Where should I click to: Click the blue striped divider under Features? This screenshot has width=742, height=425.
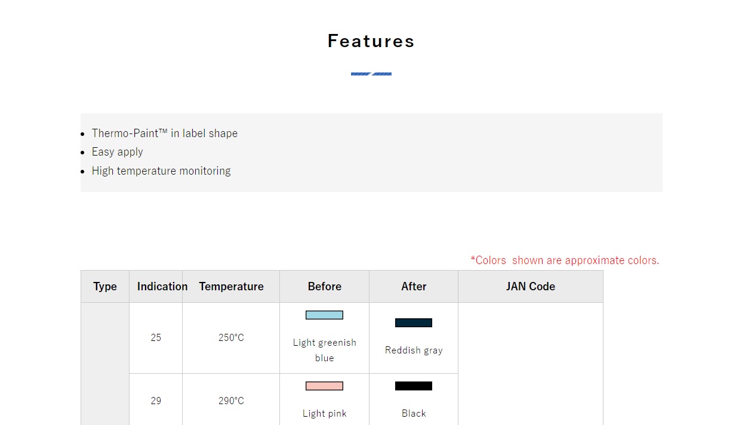point(371,74)
